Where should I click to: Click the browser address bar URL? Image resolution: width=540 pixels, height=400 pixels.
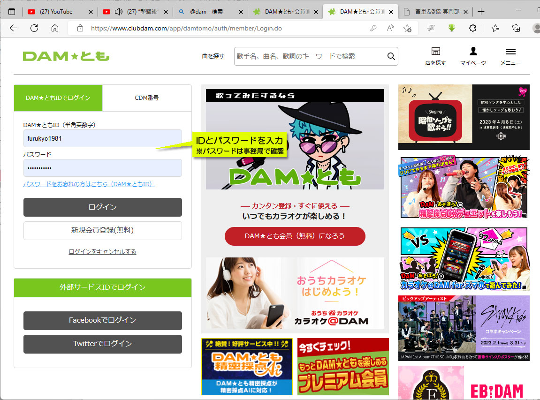pyautogui.click(x=186, y=28)
